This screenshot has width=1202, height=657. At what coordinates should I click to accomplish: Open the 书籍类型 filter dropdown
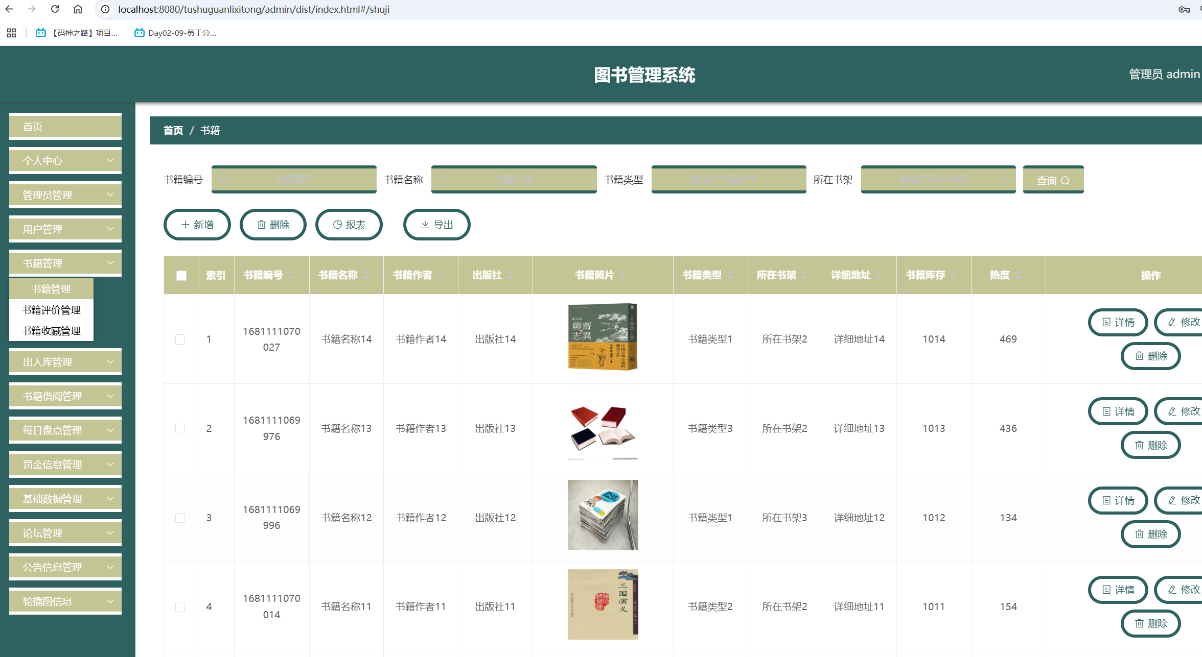click(729, 179)
